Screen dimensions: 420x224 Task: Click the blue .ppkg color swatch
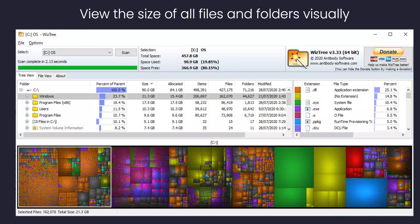(298, 121)
